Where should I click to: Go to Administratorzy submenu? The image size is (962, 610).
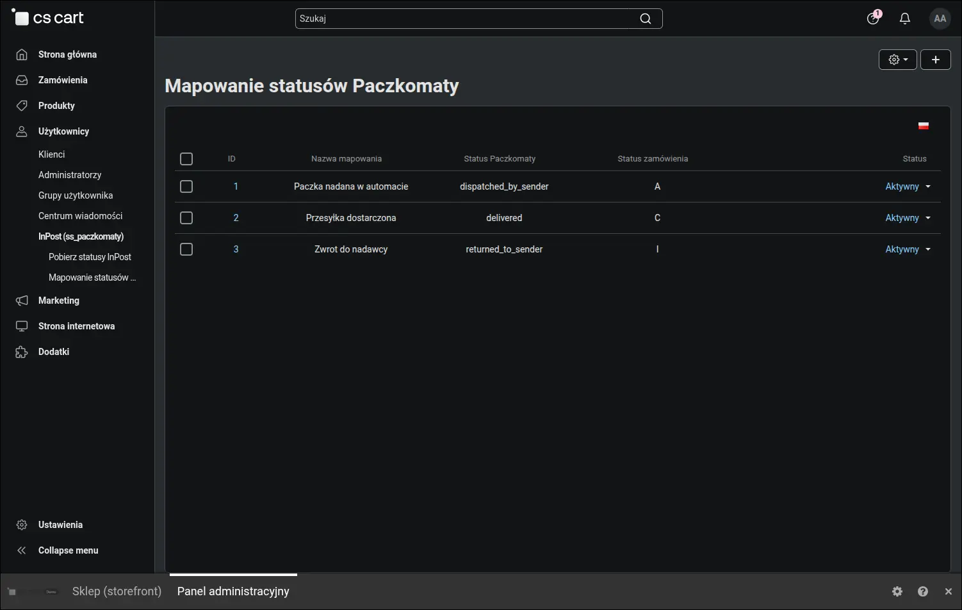70,175
